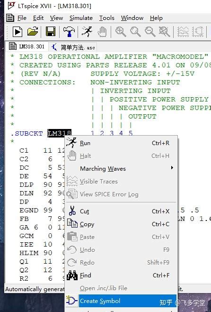Image resolution: width=211 pixels, height=312 pixels.
Task: Click the R2 line in the netlist
Action: (42, 278)
